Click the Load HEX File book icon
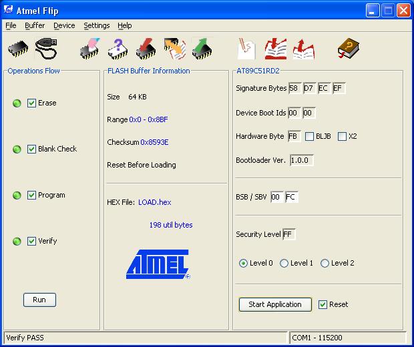Image resolution: width=414 pixels, height=347 pixels. 276,49
